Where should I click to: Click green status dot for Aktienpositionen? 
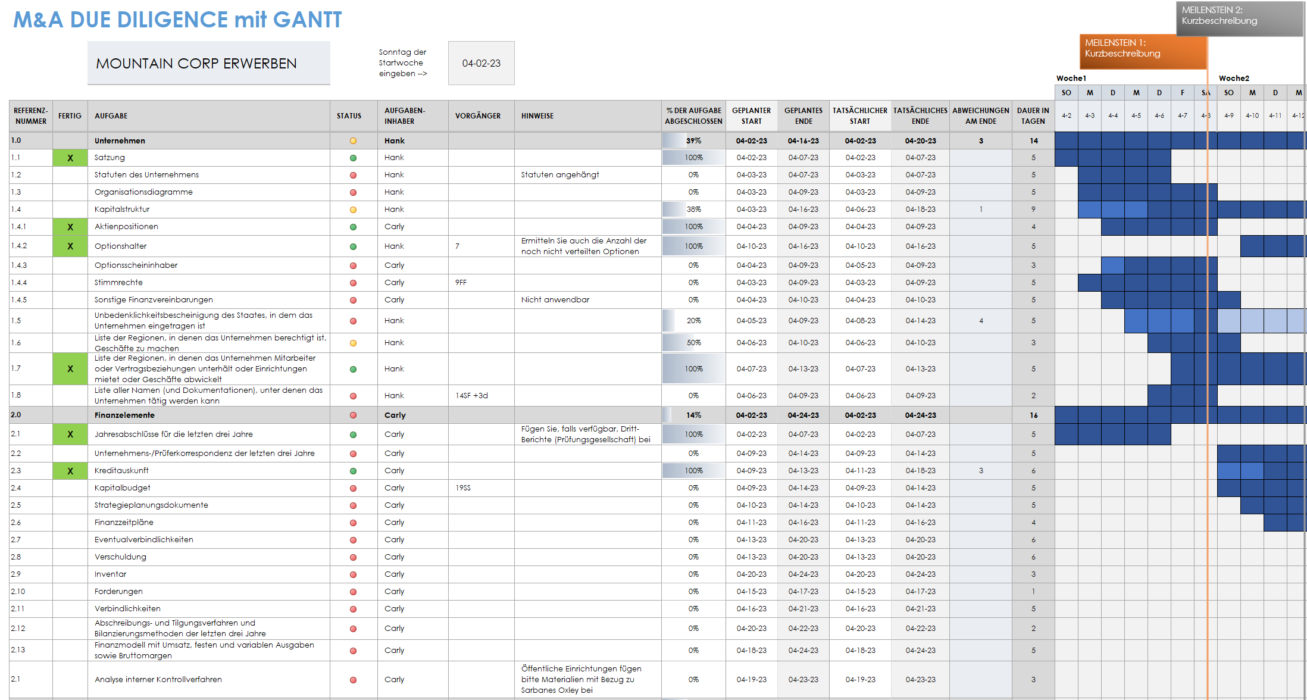353,227
